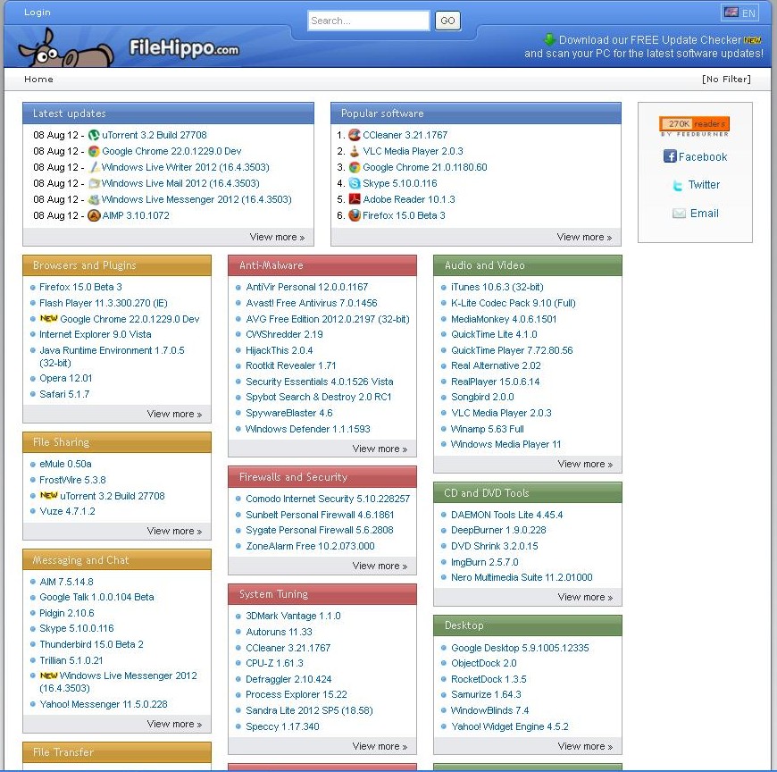Click the Skype icon in Popular software
This screenshot has height=772, width=777.
355,183
